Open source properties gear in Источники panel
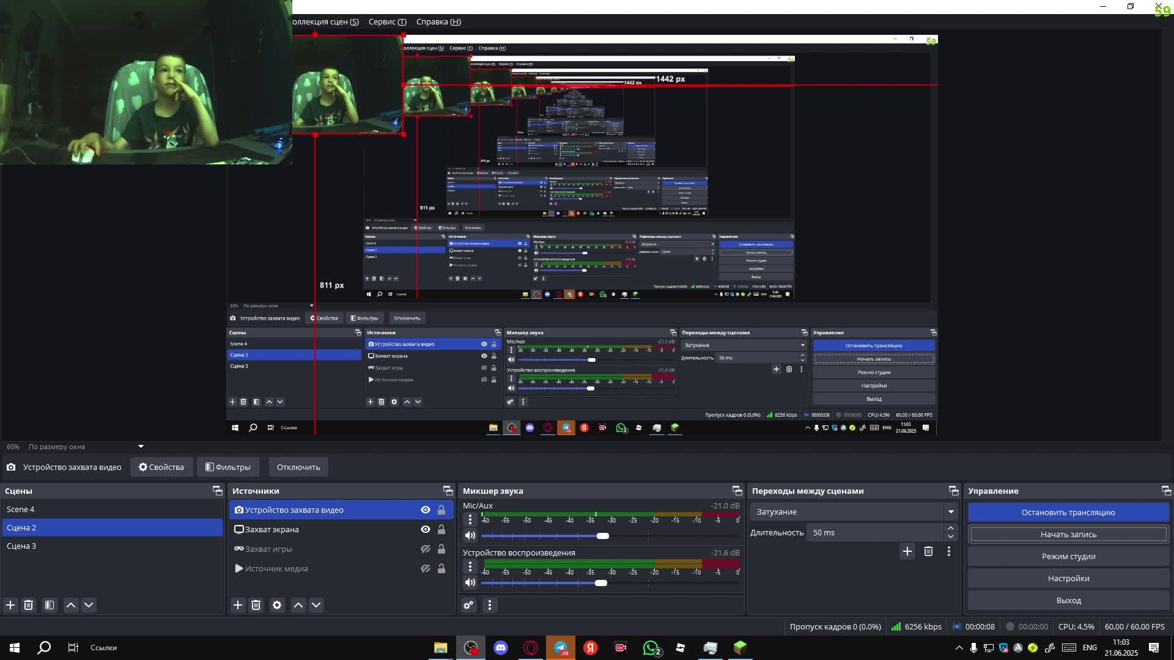The height and width of the screenshot is (660, 1174). point(277,605)
